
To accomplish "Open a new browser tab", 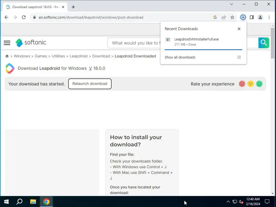I will (x=73, y=7).
